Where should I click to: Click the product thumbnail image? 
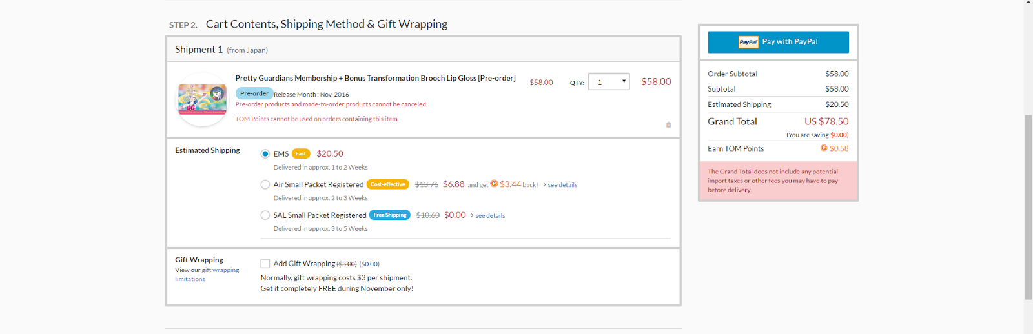tap(202, 100)
